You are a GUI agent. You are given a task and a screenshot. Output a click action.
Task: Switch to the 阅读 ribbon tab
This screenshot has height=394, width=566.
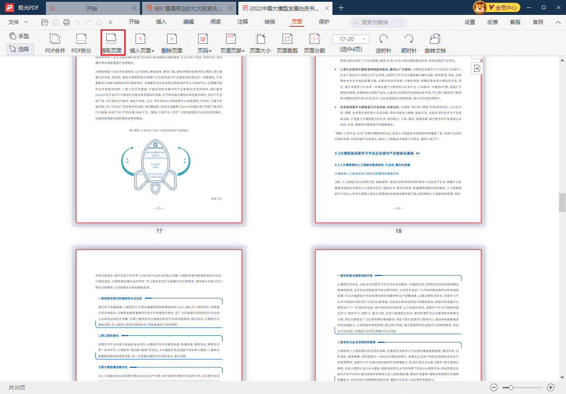(x=216, y=22)
